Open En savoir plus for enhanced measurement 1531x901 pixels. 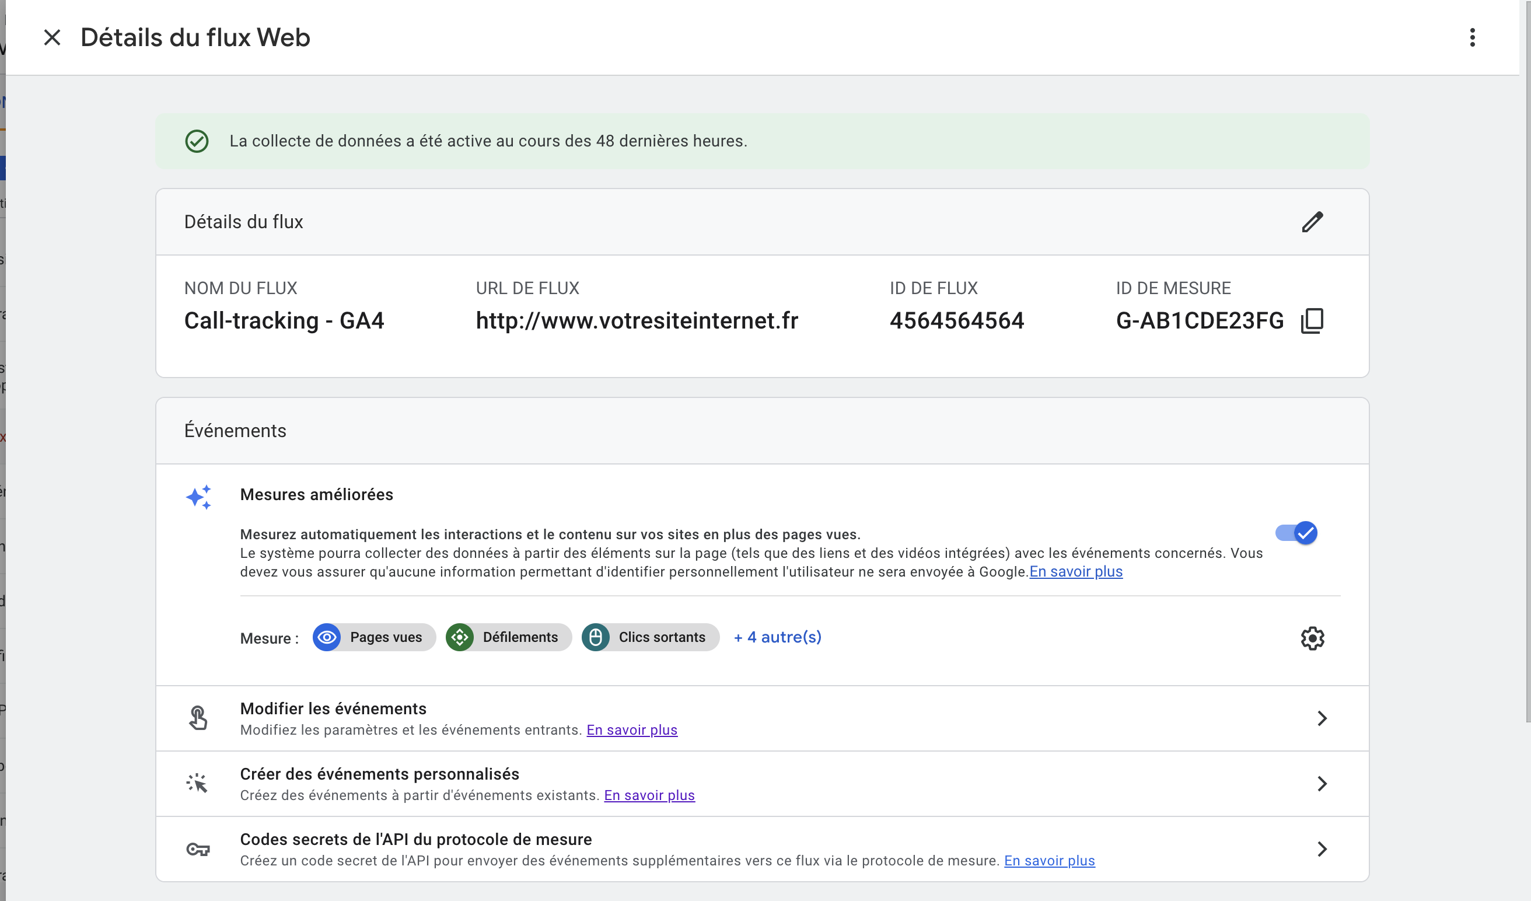1076,572
